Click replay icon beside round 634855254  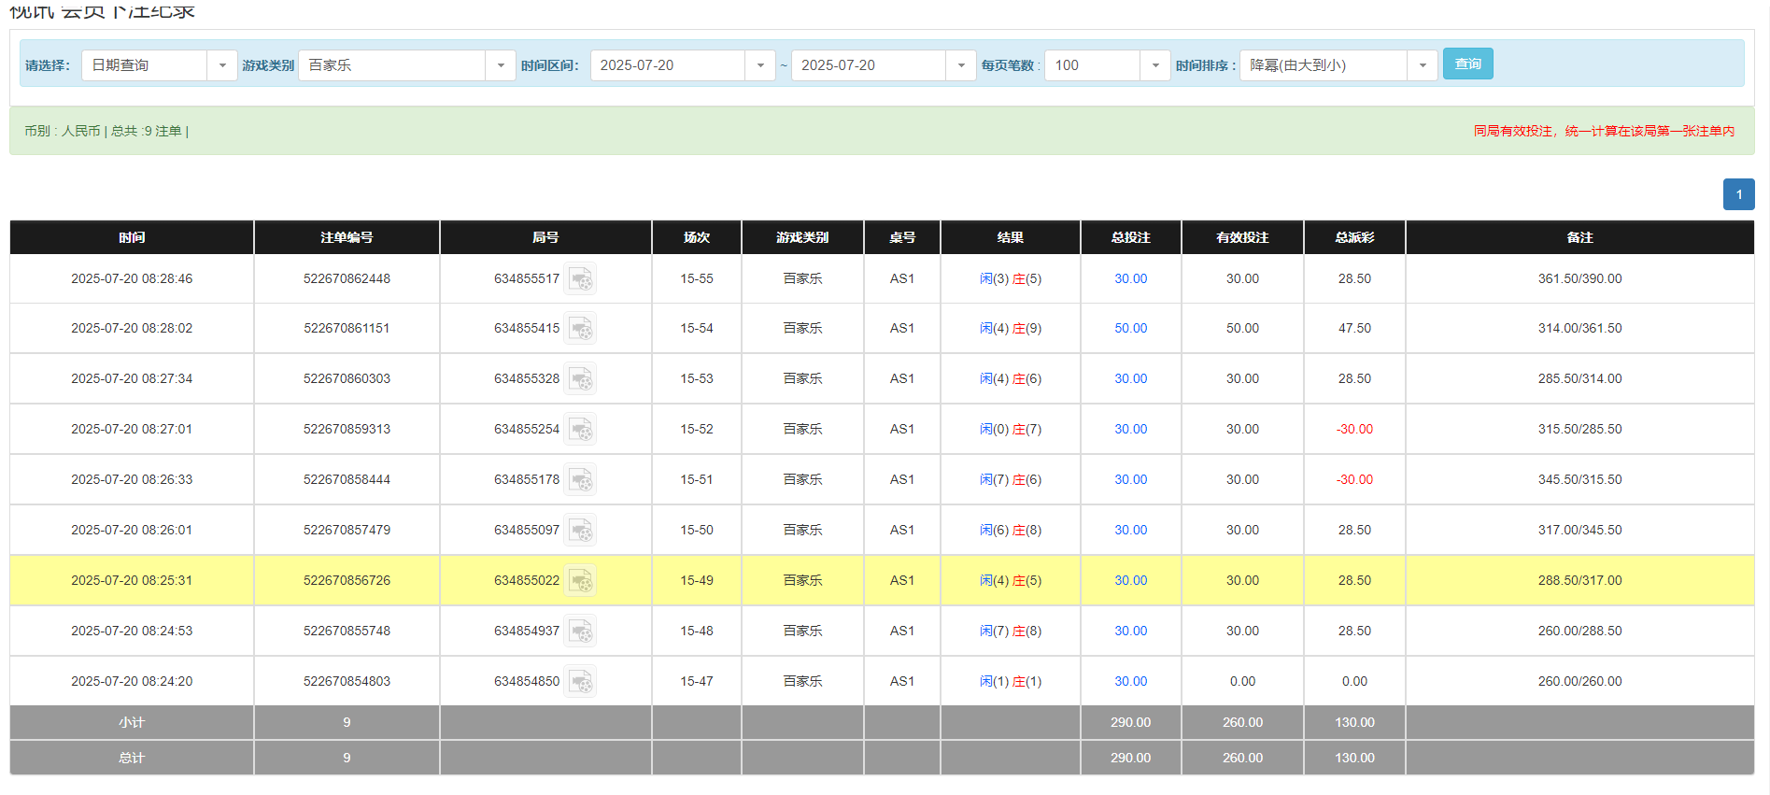[x=580, y=430]
